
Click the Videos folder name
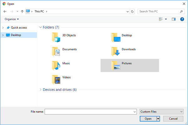(x=66, y=77)
